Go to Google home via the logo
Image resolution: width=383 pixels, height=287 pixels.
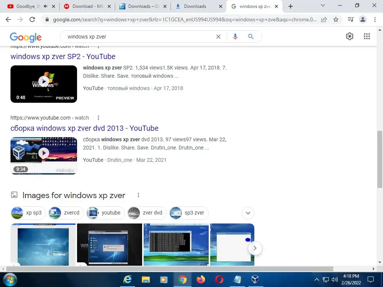[26, 37]
